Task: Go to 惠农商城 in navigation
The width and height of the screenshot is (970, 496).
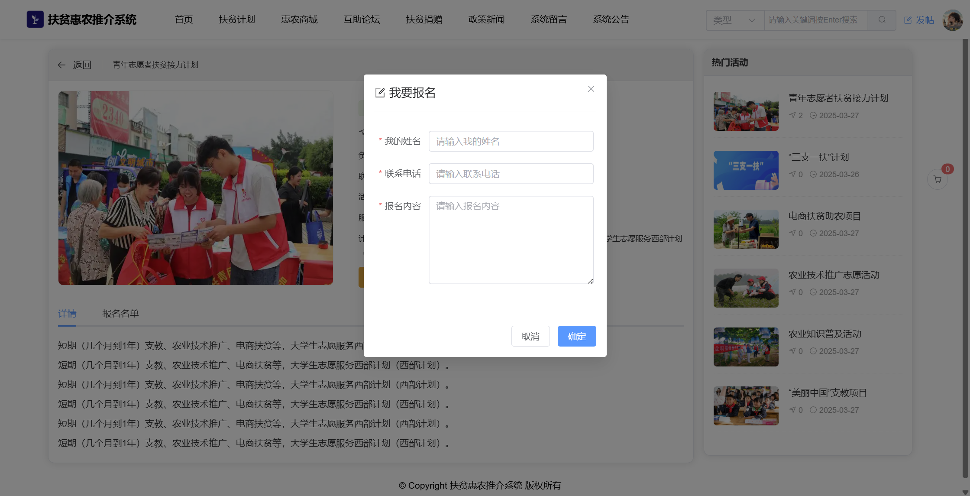Action: pos(299,19)
